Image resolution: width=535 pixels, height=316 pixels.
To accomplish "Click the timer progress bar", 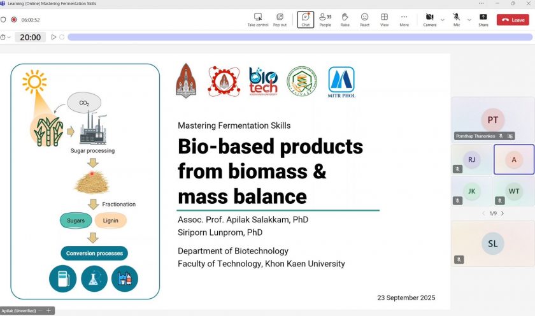I will (299, 38).
